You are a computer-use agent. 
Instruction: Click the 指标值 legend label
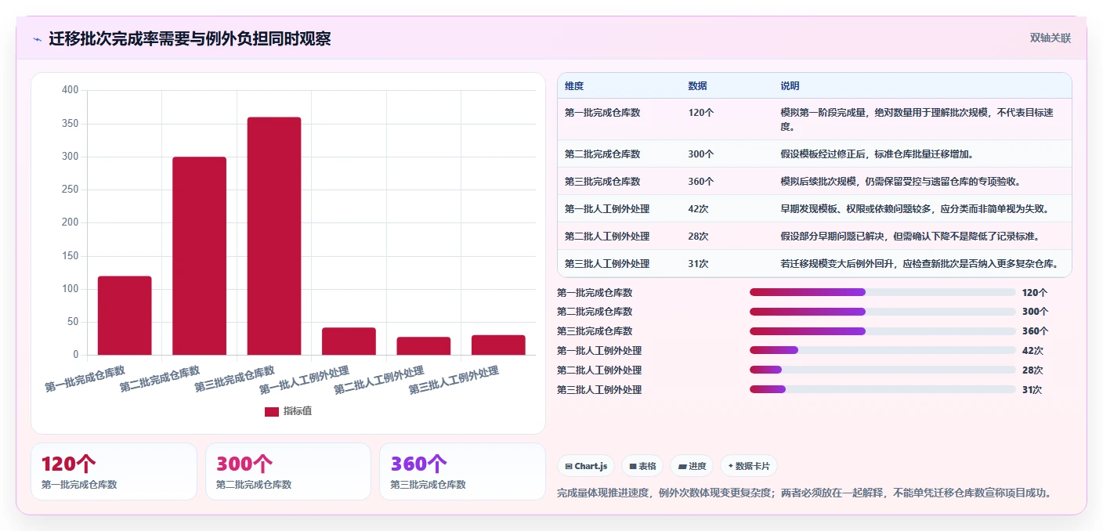click(297, 411)
